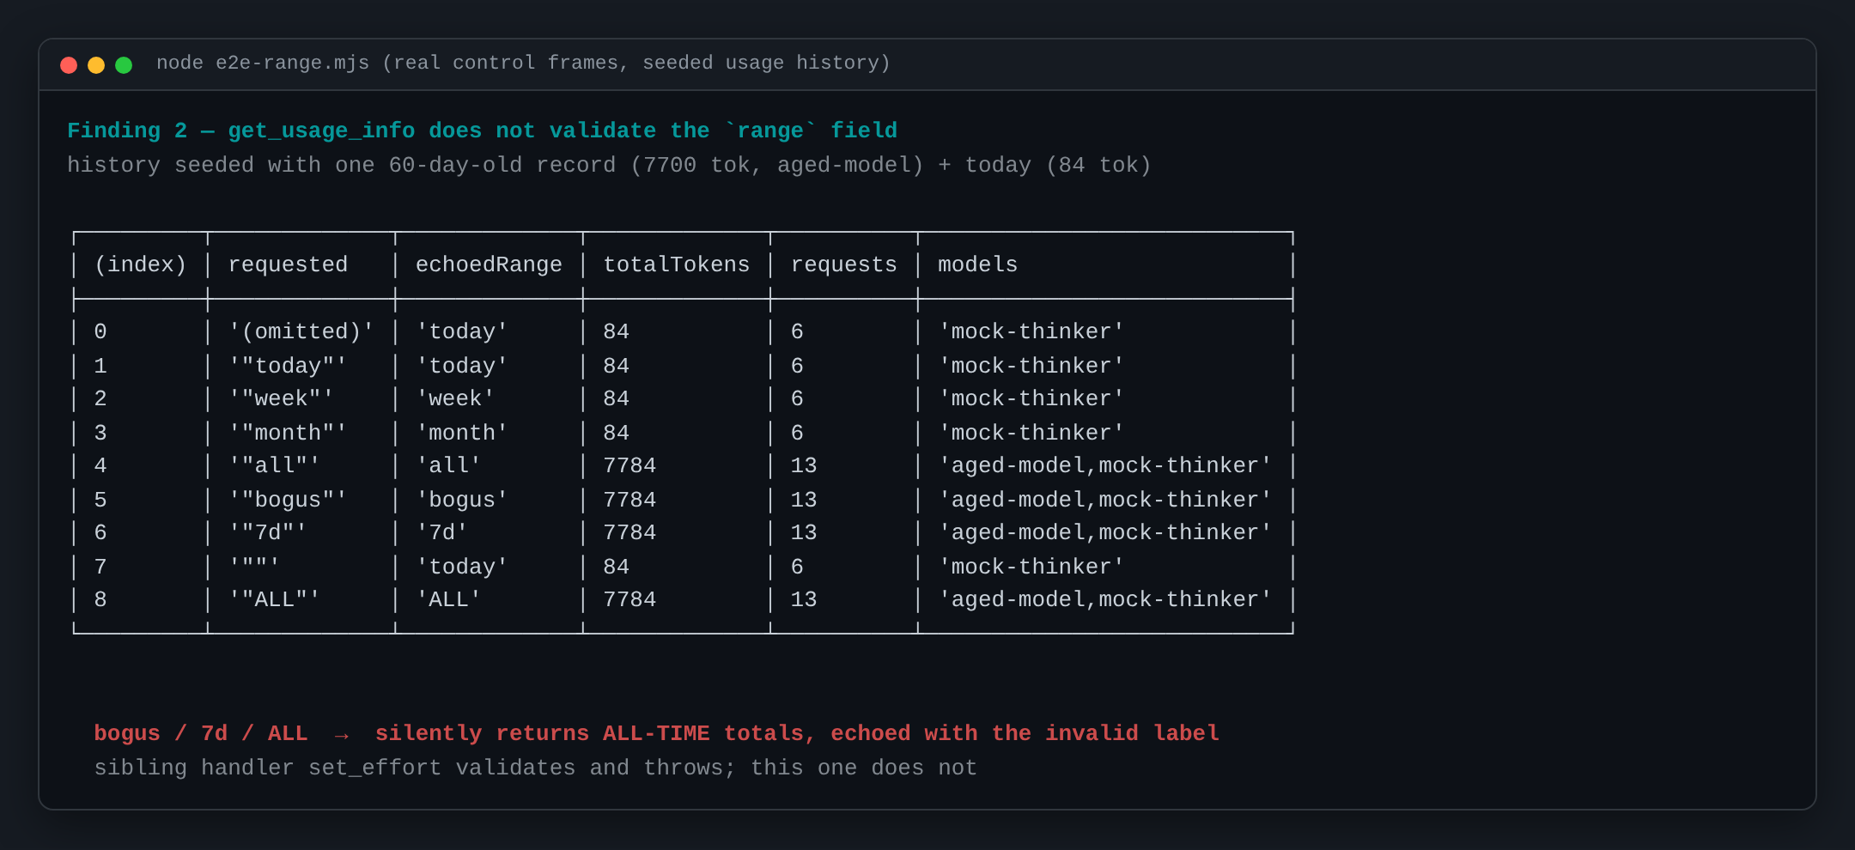Click the 'mock-thinker' models cell in row 0
Image resolution: width=1855 pixels, height=850 pixels.
click(x=1031, y=331)
